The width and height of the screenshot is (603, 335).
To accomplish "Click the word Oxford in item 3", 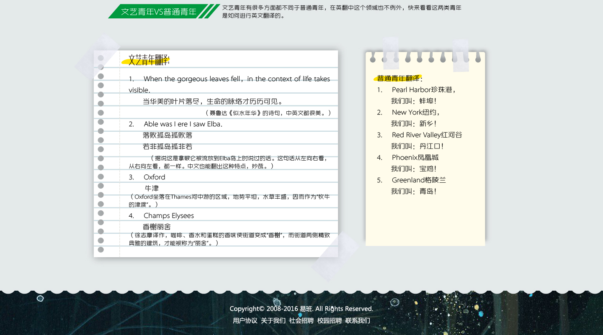I will pos(154,177).
